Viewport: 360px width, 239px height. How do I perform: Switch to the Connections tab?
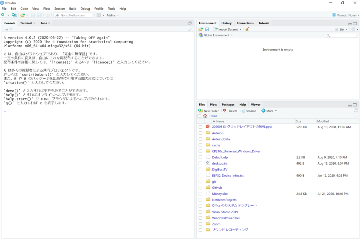coord(245,23)
